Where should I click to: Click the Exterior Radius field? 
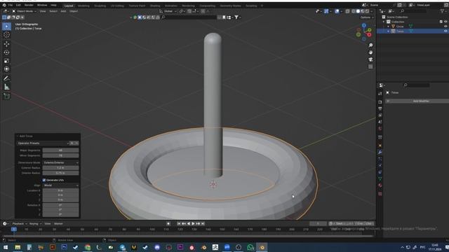tap(61, 168)
